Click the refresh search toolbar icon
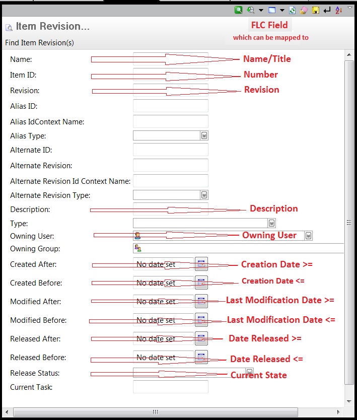357x420 pixels. 293,10
